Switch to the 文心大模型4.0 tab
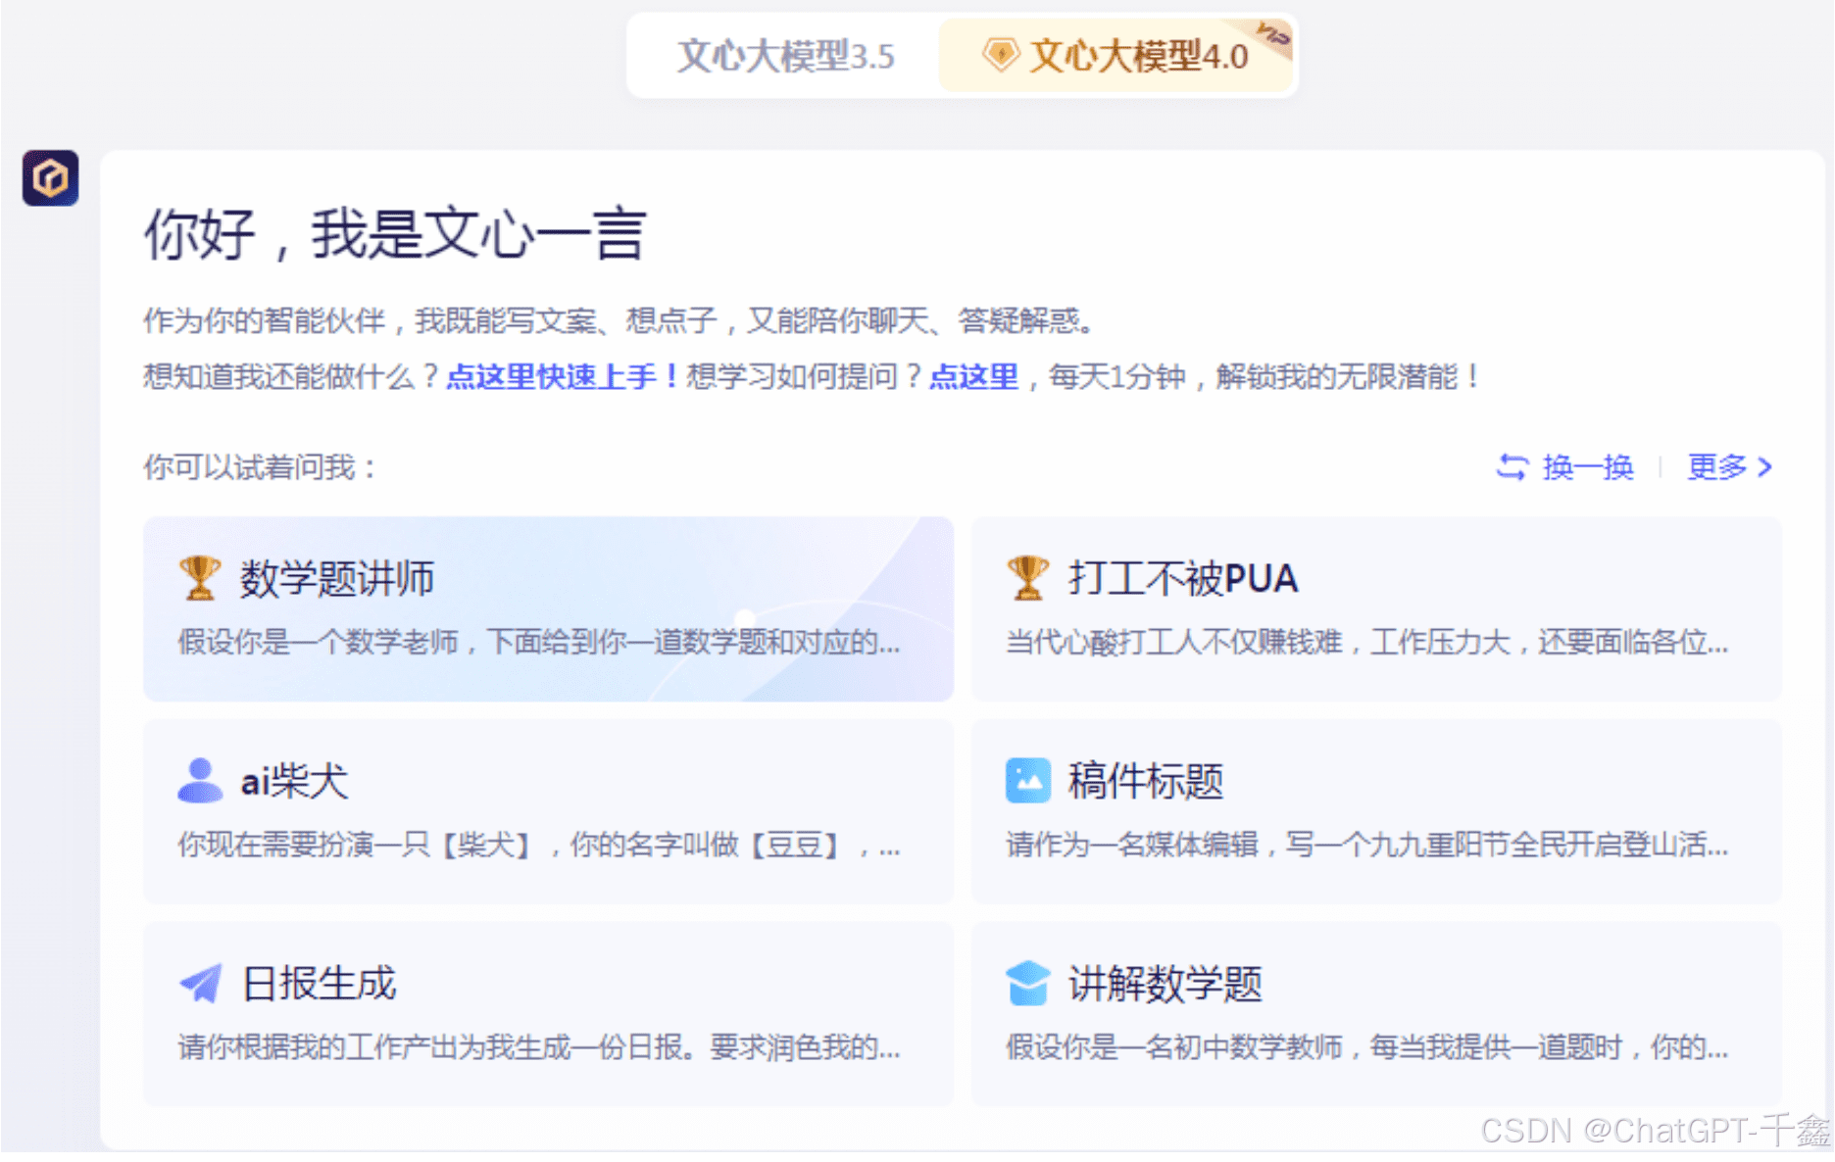This screenshot has height=1162, width=1835. [x=1115, y=56]
